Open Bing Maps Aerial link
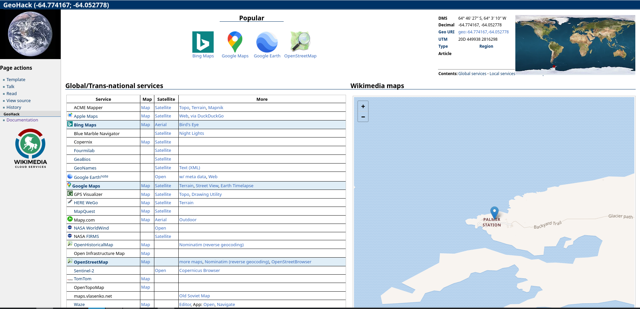Image resolution: width=640 pixels, height=309 pixels. coord(161,124)
